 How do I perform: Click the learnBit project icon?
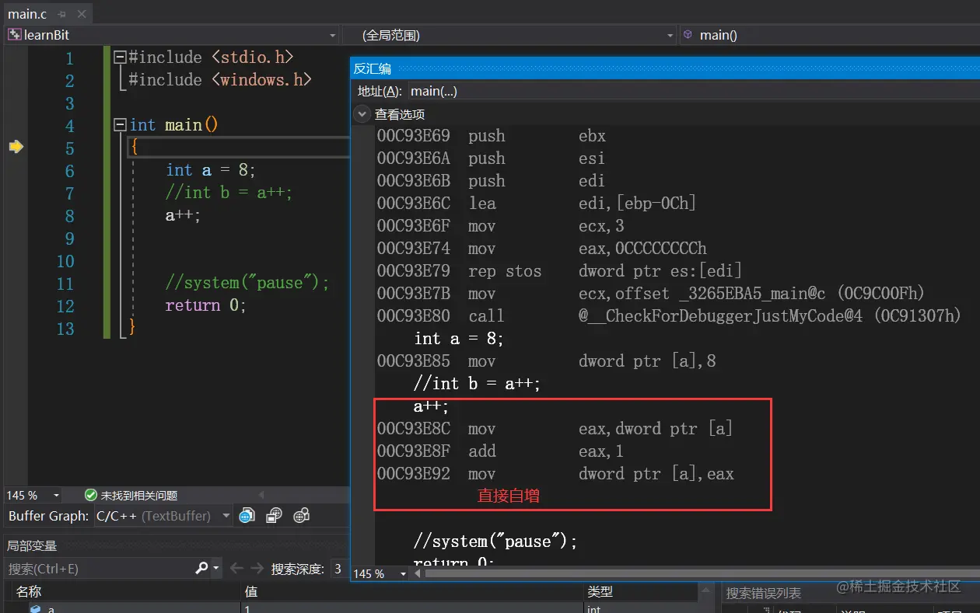(x=14, y=35)
